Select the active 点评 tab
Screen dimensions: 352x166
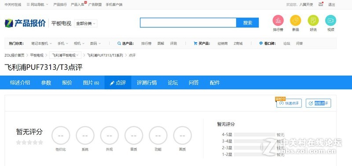(x=118, y=83)
